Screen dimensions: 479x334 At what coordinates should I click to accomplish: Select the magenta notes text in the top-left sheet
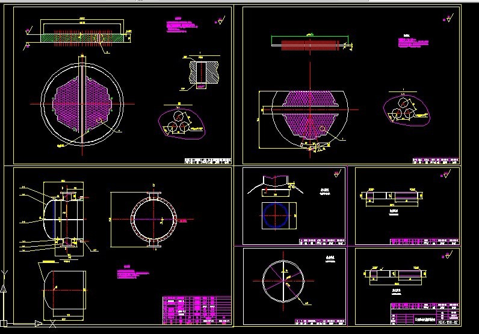click(182, 26)
